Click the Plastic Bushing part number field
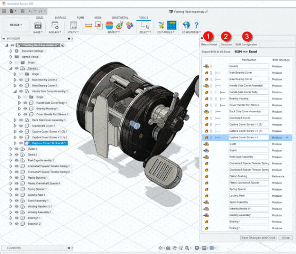The height and width of the screenshot is (254, 296). 249,176
